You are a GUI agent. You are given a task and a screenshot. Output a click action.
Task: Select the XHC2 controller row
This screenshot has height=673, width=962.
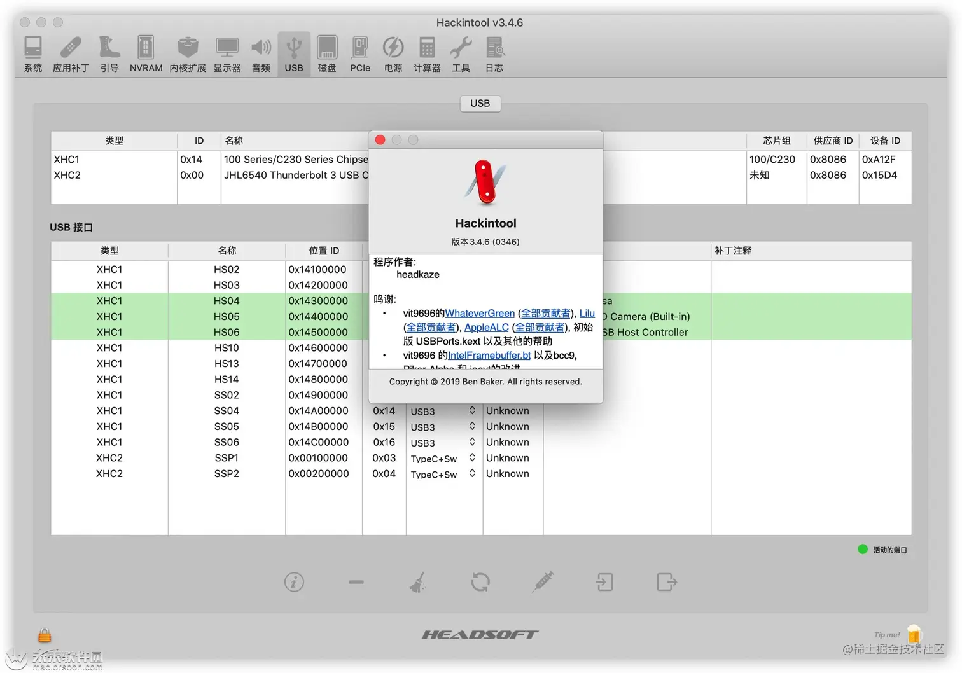tap(481, 175)
